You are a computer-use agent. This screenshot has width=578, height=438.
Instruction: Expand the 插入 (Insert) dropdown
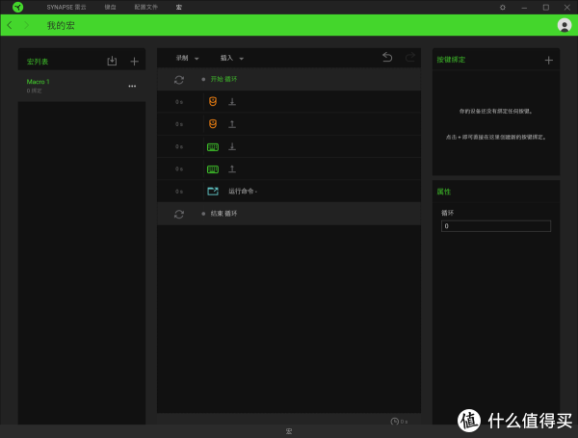232,58
